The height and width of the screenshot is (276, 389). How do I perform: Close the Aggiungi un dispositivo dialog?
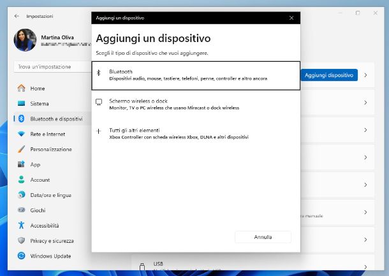tap(291, 18)
